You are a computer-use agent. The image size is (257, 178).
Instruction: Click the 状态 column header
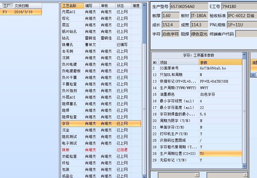click(x=123, y=6)
